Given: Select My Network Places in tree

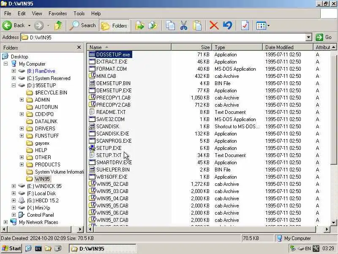Looking at the screenshot, I should (38, 222).
